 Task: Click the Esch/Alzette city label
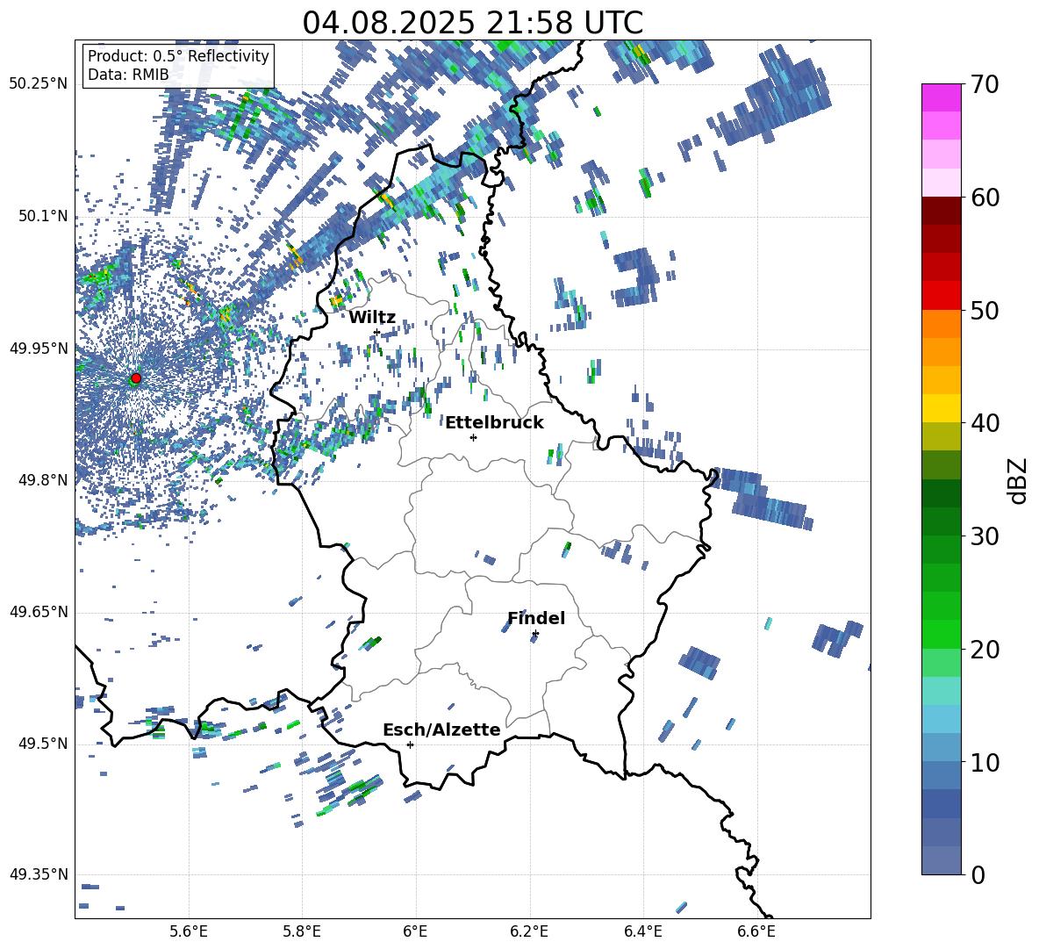click(442, 730)
